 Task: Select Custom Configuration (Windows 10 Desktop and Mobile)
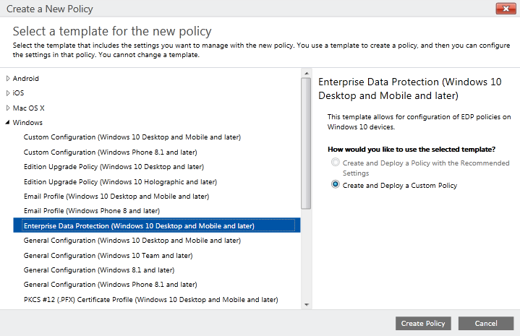132,137
